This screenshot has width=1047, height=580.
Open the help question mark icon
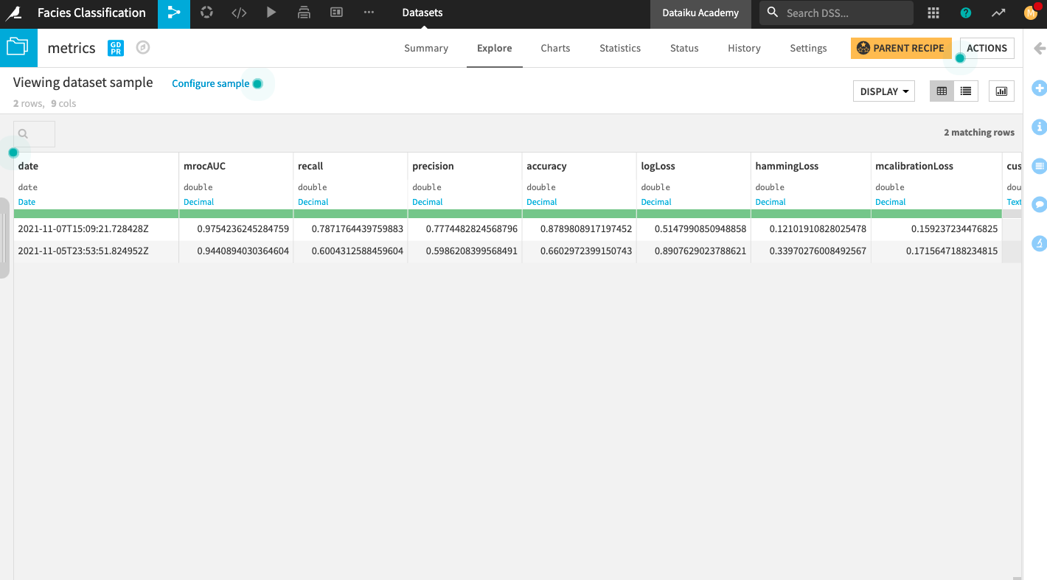coord(966,13)
